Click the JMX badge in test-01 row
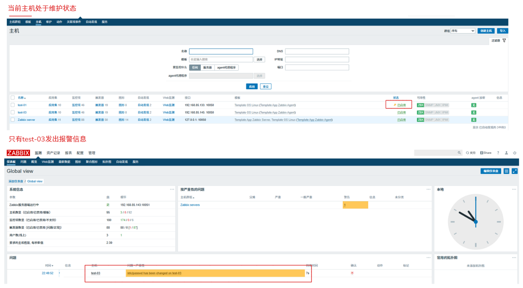The height and width of the screenshot is (288, 523). point(438,105)
